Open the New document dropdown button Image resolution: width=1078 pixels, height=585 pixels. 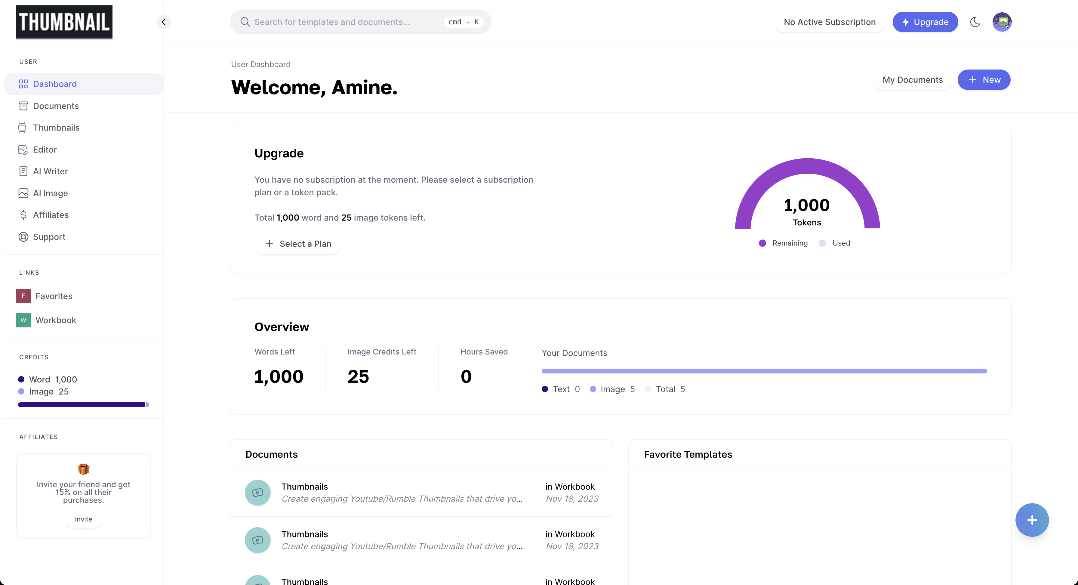pos(984,80)
